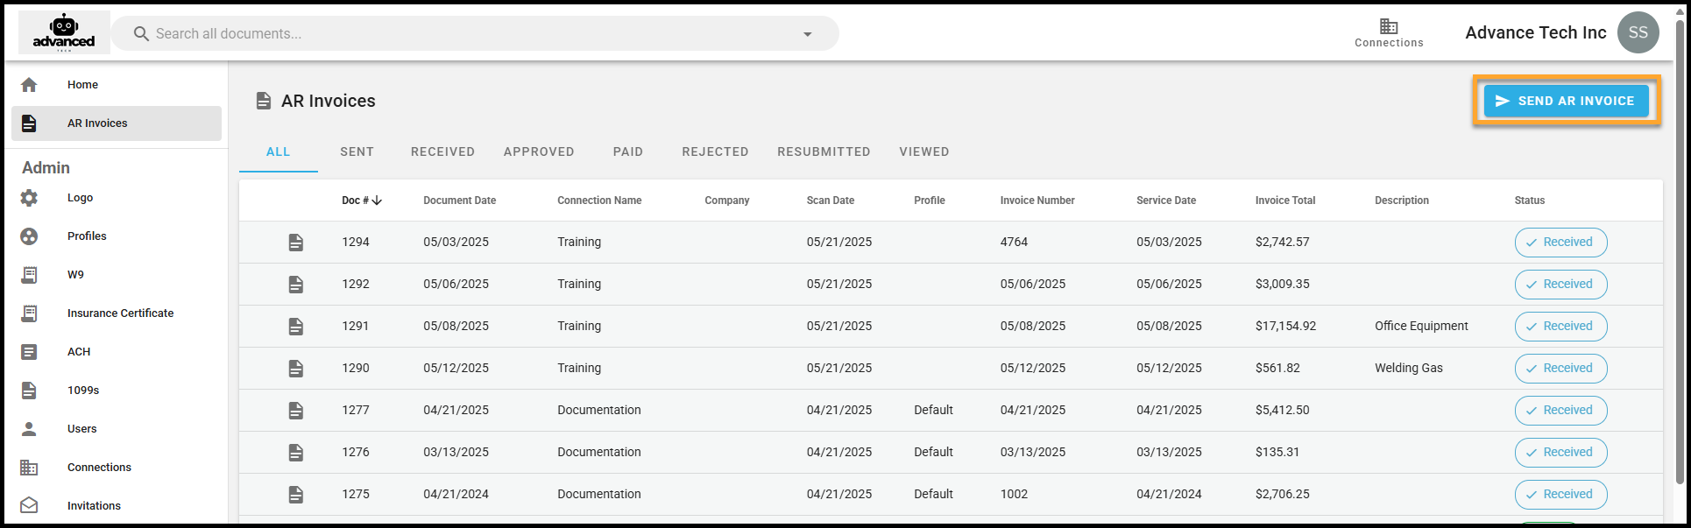Switch to the REJECTED tab

click(715, 151)
